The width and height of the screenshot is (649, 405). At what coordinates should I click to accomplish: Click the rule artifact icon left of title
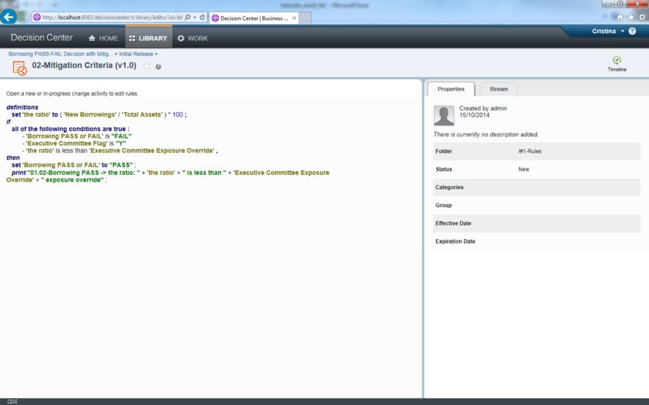coord(20,68)
